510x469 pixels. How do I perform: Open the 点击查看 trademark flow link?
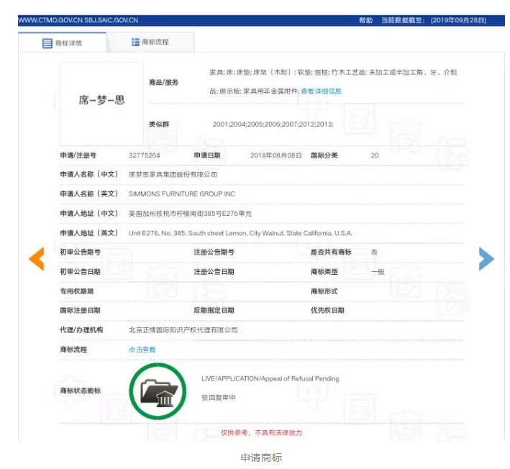click(142, 350)
